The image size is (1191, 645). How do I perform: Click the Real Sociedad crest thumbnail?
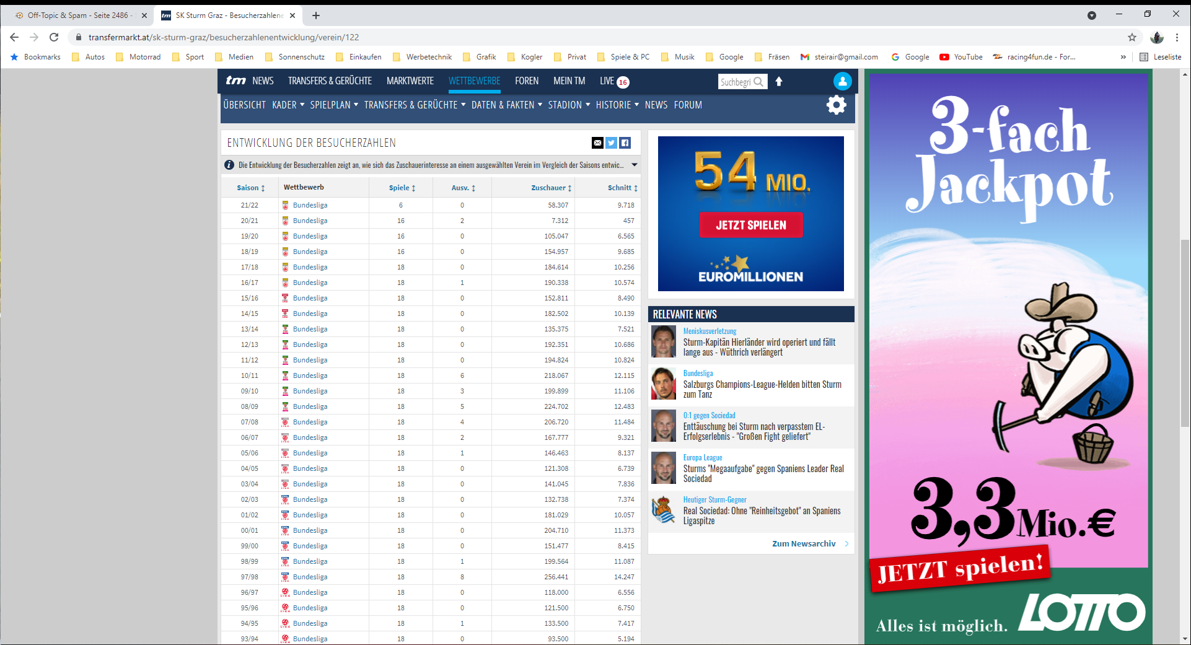(x=664, y=510)
